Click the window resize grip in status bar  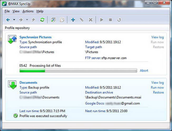168,127
